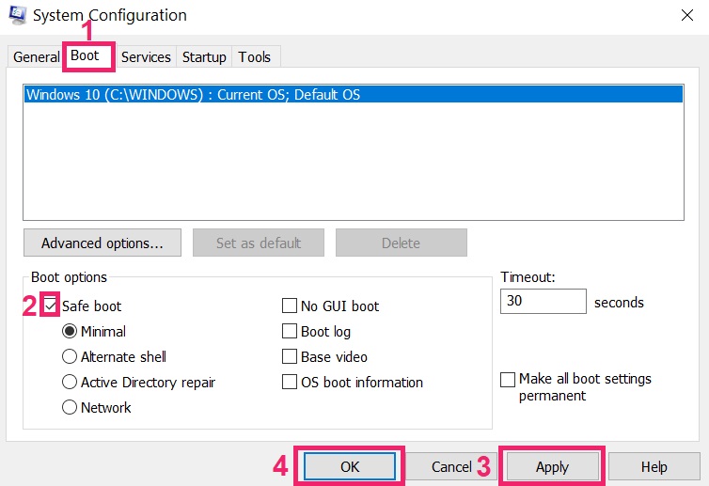The image size is (709, 486).
Task: Choose the Alternate shell radio option
Action: (70, 356)
